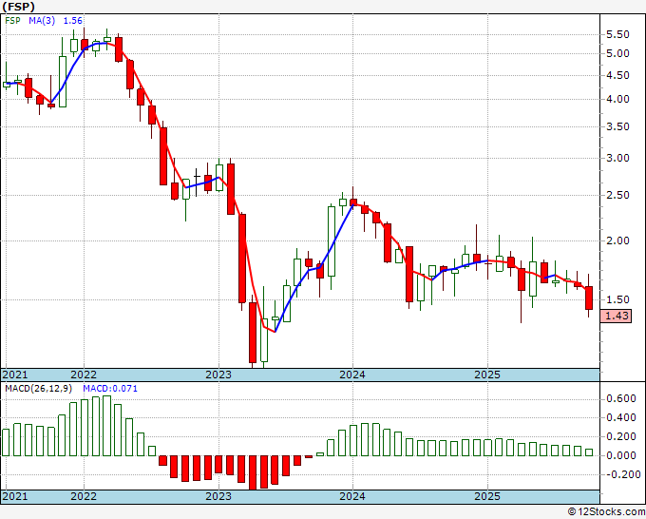Viewport: 646px width, 519px height.
Task: Click the 0.400 MACD axis label
Action: pos(621,417)
